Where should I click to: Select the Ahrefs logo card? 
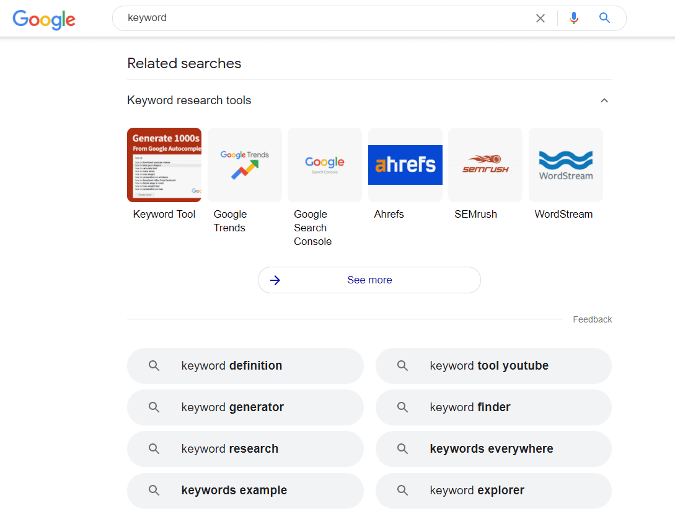pos(405,165)
